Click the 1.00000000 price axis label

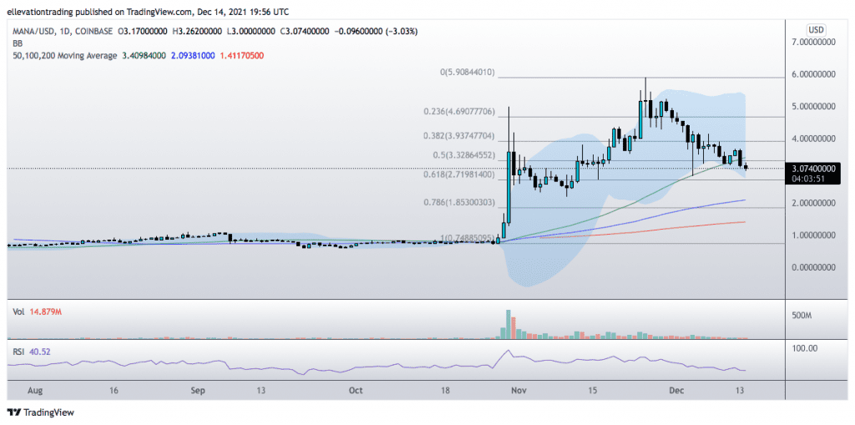(x=813, y=235)
